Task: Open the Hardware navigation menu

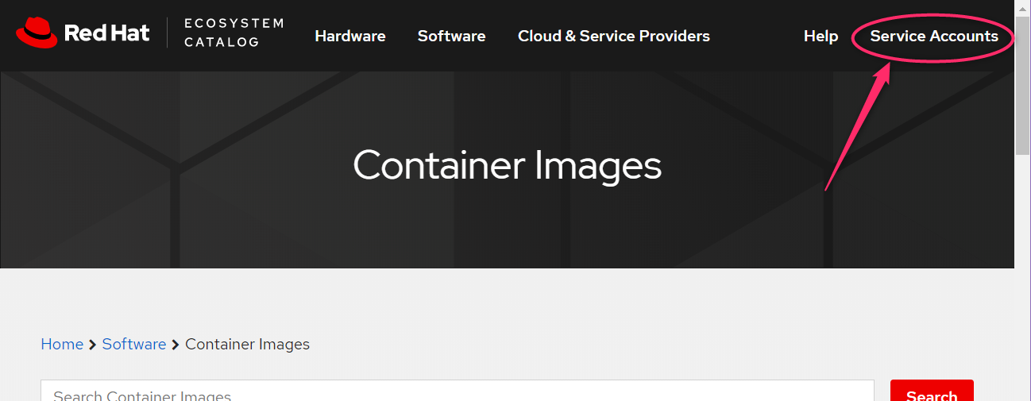Action: [350, 36]
